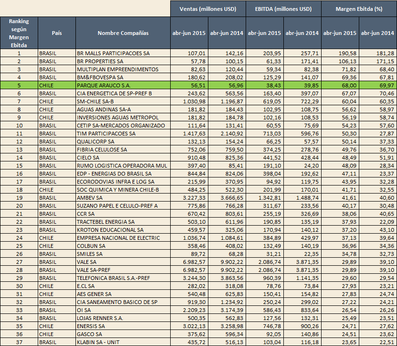
Task: Click 'TELEFONICA BRASIL S.A.-PREF' cell
Action: pyautogui.click(x=123, y=278)
